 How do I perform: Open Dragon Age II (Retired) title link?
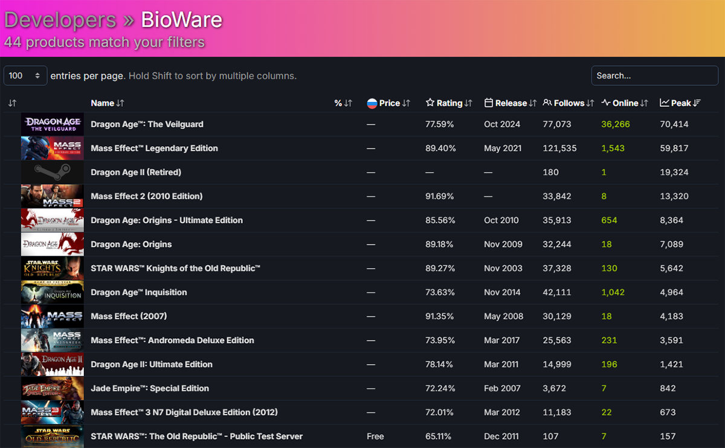point(136,172)
